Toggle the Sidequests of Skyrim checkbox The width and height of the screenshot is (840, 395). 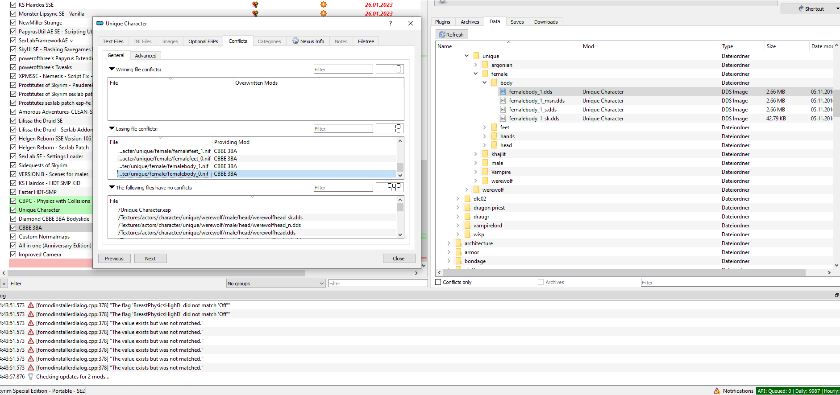click(x=13, y=165)
